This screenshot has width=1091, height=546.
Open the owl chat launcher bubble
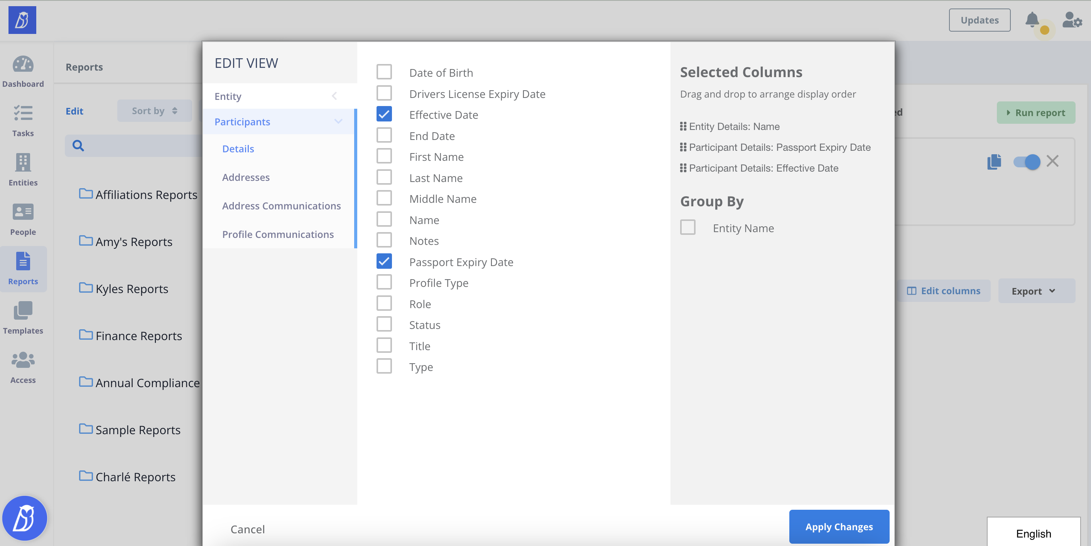point(25,518)
